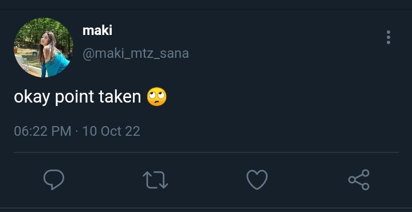Open the @maki_mtz_sana handle link
The height and width of the screenshot is (212, 412).
(136, 54)
